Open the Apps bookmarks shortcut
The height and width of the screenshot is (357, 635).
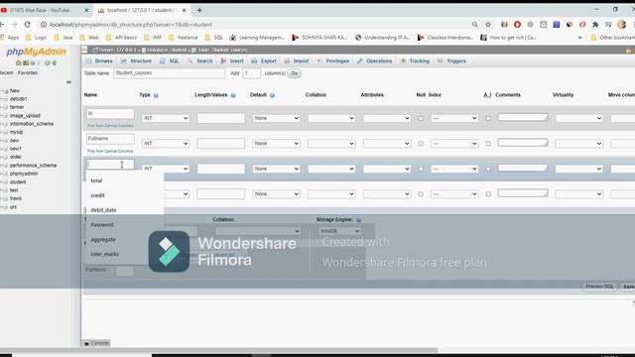pos(9,38)
